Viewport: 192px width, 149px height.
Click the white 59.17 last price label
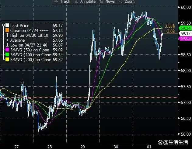coord(185,33)
